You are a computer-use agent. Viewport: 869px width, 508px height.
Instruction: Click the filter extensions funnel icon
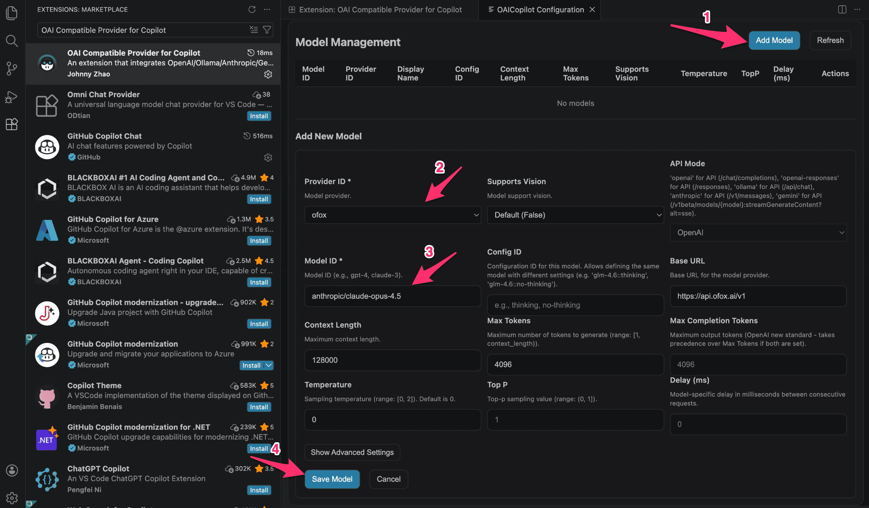[267, 30]
